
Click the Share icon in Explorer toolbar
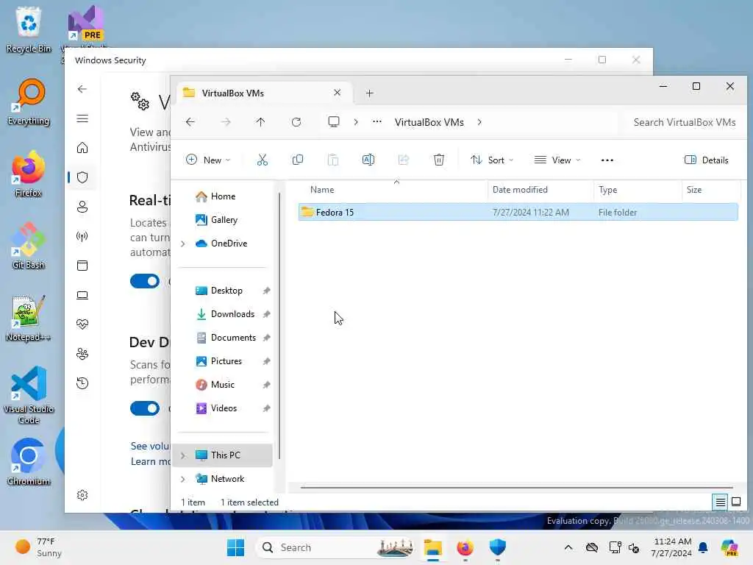(x=404, y=160)
